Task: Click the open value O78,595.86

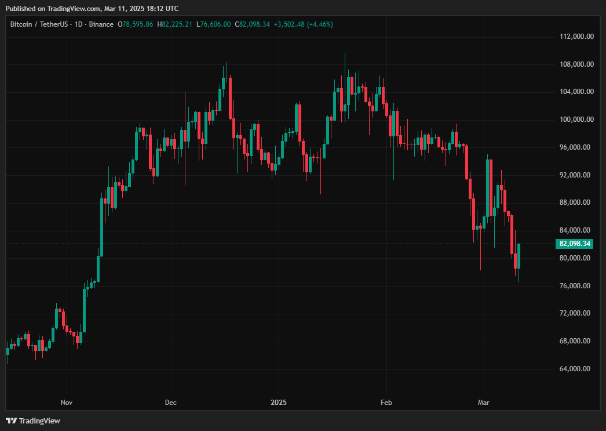Action: click(x=135, y=24)
